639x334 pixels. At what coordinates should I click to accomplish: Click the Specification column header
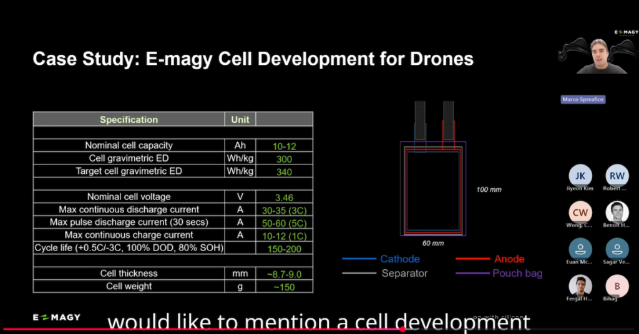click(x=129, y=119)
